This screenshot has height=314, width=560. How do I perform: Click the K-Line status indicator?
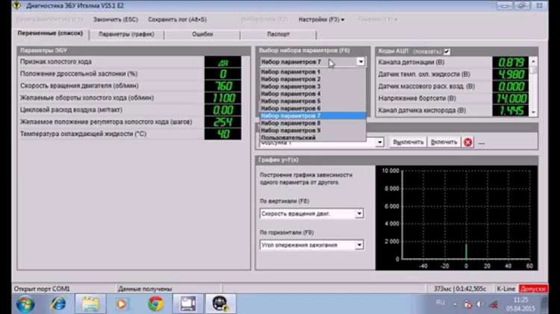505,289
